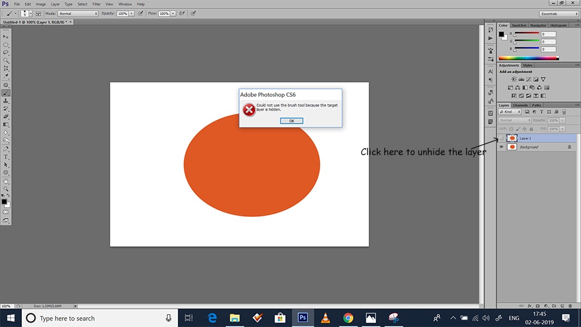Switch to the Swatches tab
Viewport: 581px width, 327px height.
pyautogui.click(x=519, y=25)
